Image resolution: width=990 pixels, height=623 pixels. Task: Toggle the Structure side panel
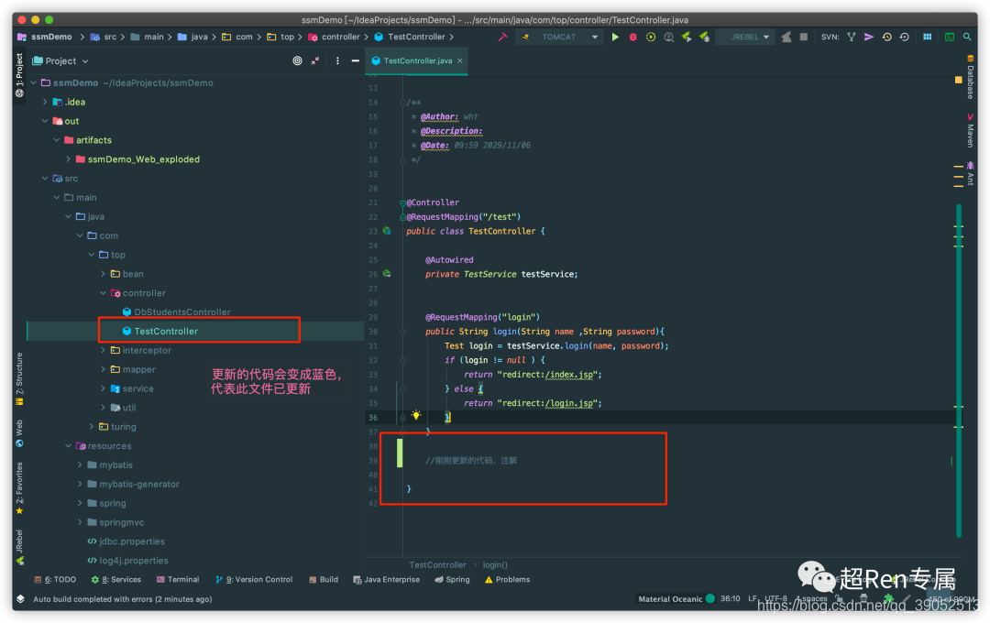coord(19,378)
